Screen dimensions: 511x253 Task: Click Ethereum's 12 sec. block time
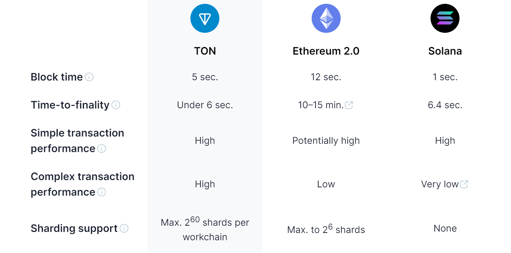click(326, 77)
